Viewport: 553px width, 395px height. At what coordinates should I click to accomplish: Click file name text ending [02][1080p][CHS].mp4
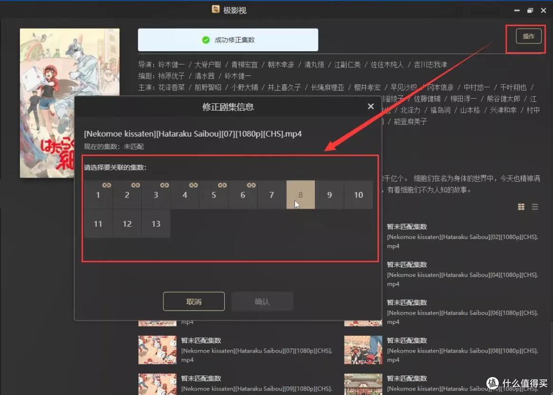pos(463,242)
